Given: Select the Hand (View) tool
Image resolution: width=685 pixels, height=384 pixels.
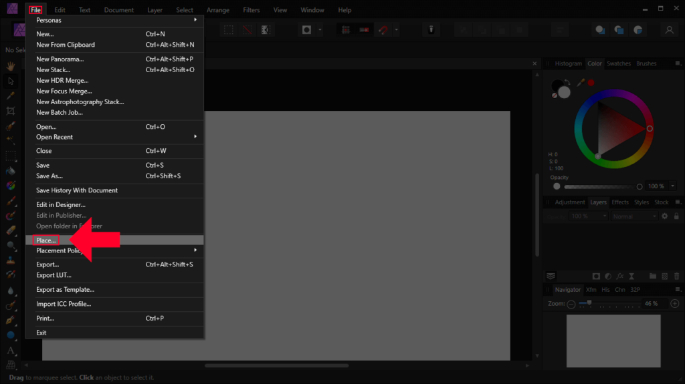Looking at the screenshot, I should (x=11, y=66).
